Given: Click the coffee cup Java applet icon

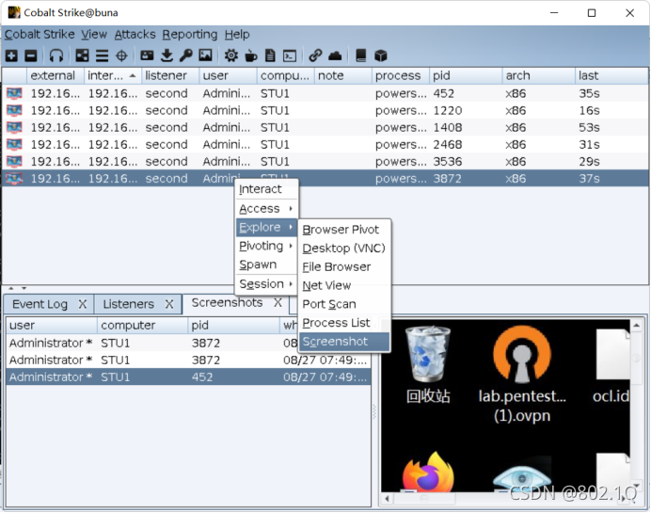Looking at the screenshot, I should pyautogui.click(x=251, y=56).
